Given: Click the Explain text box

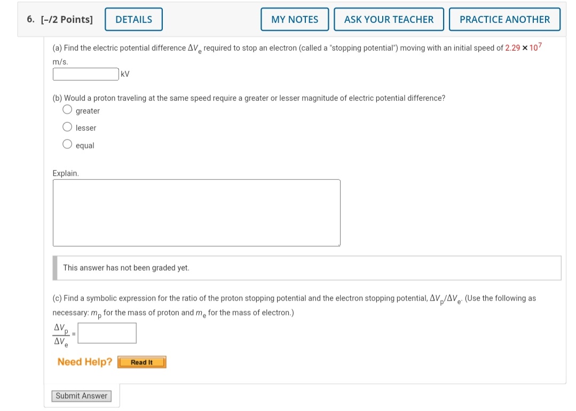Looking at the screenshot, I should pos(196,212).
